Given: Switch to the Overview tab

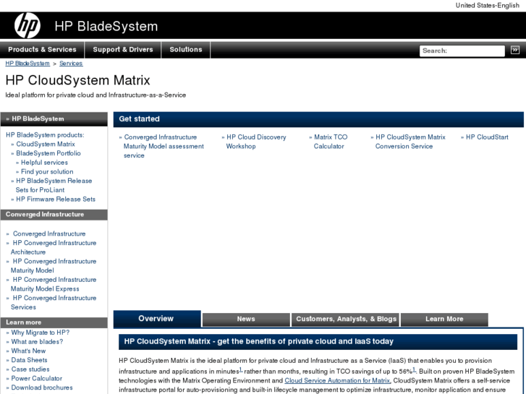Looking at the screenshot, I should coord(157,319).
